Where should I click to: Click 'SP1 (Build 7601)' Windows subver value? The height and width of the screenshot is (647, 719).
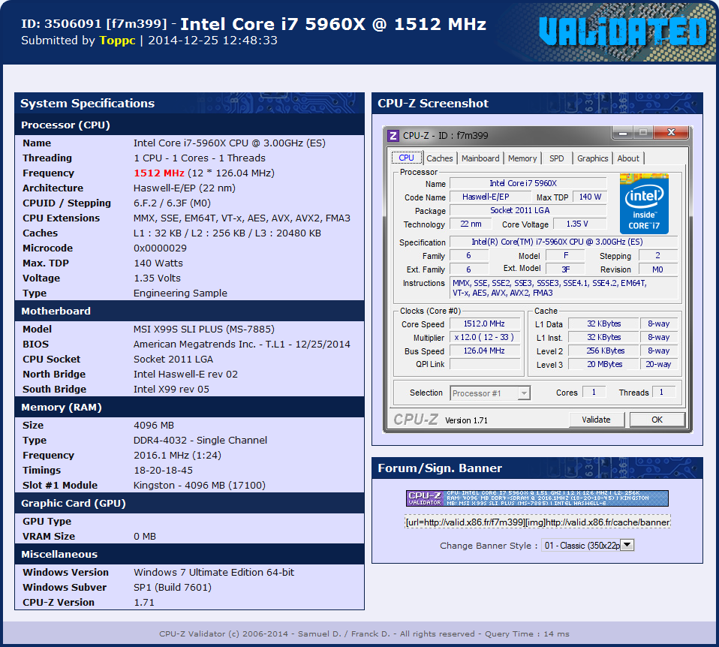(x=173, y=588)
